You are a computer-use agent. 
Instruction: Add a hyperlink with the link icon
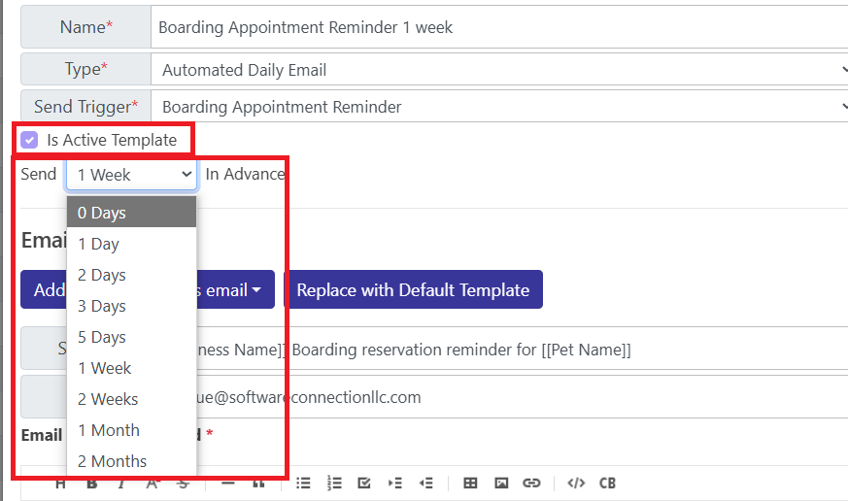(531, 483)
